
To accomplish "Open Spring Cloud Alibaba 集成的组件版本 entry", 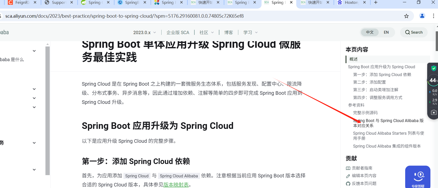I will (387, 146).
